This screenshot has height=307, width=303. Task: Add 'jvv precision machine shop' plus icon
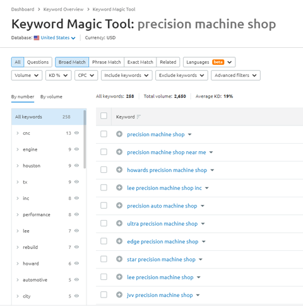pos(119,294)
